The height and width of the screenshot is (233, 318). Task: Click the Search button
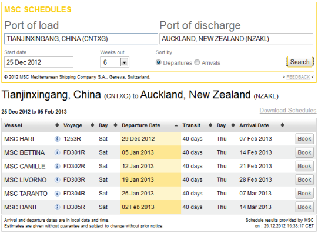[x=300, y=62]
